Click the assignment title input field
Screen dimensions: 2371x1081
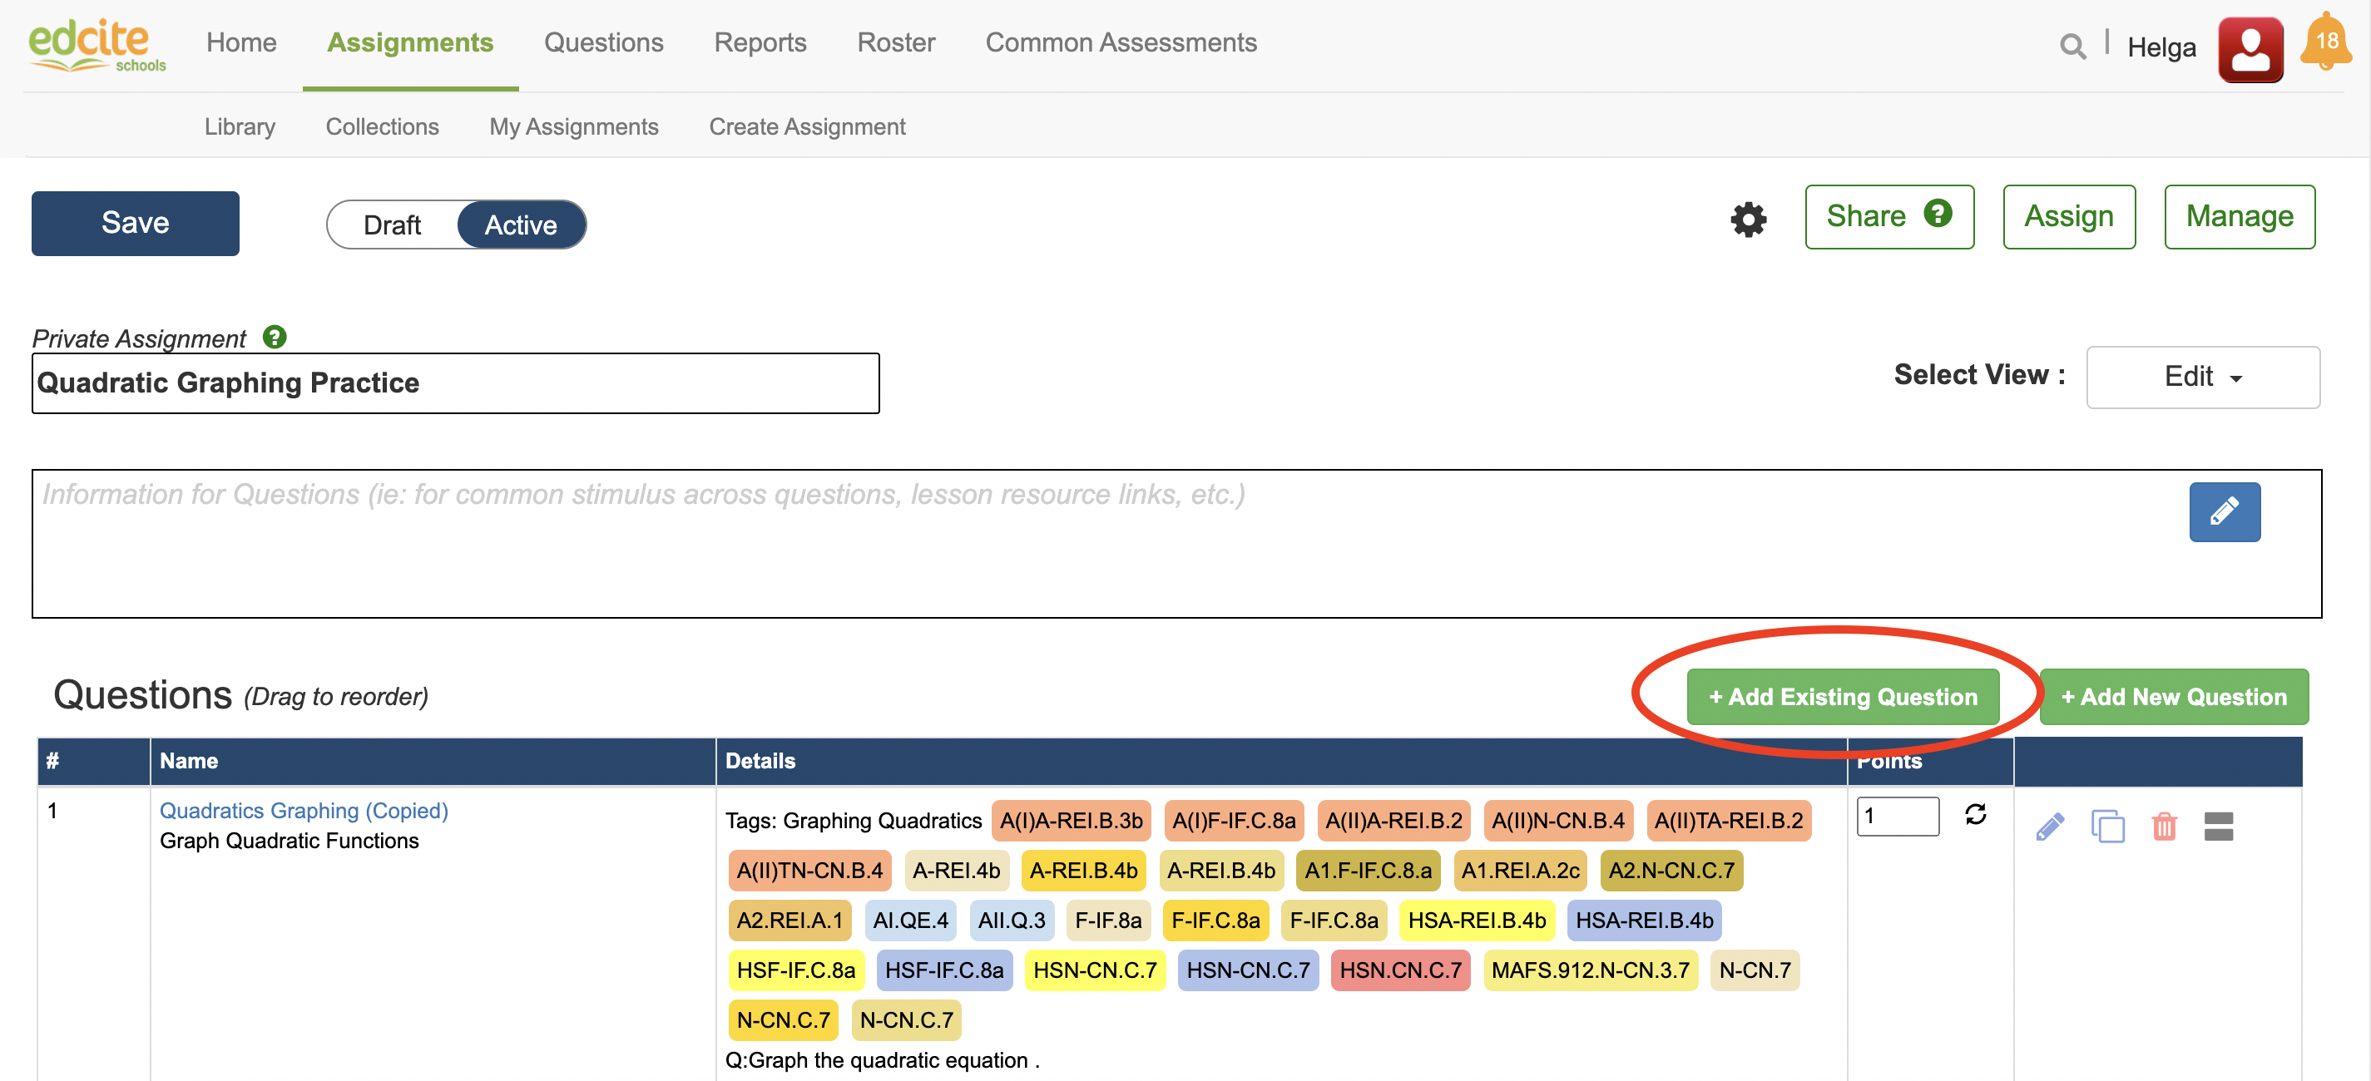point(456,383)
